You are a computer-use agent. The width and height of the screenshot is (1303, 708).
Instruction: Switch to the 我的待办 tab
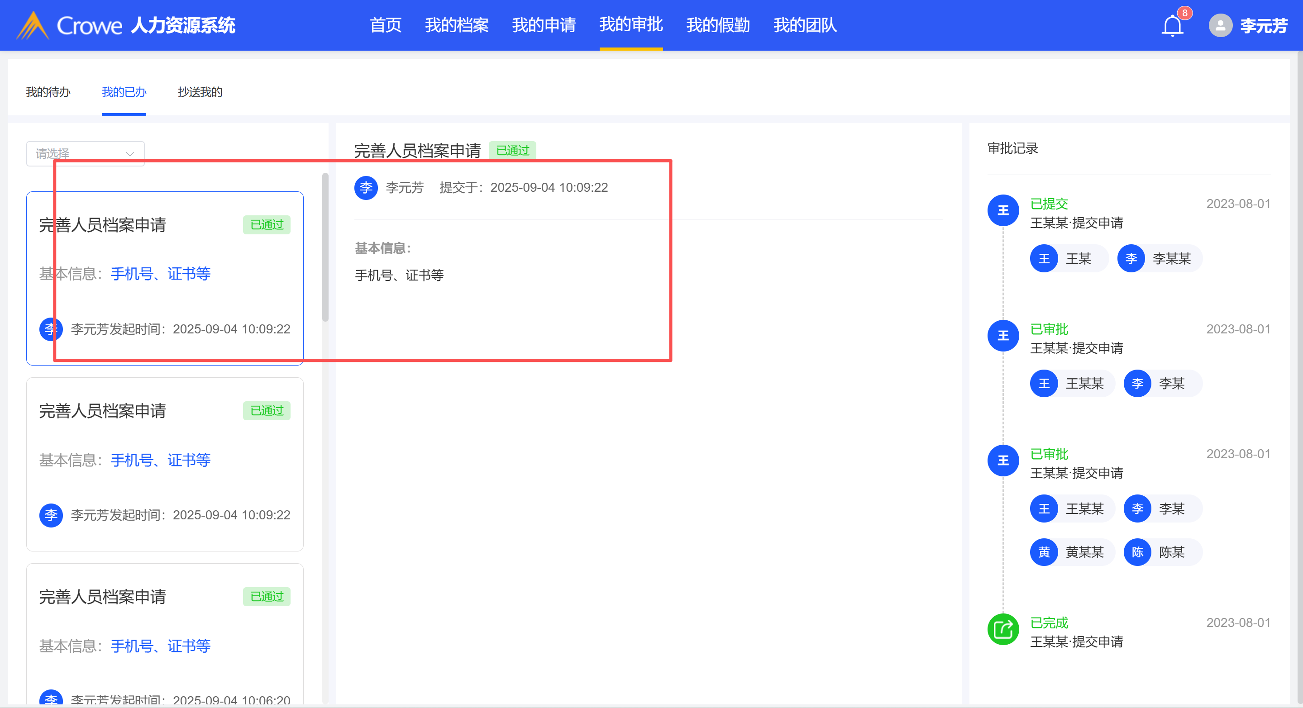48,92
